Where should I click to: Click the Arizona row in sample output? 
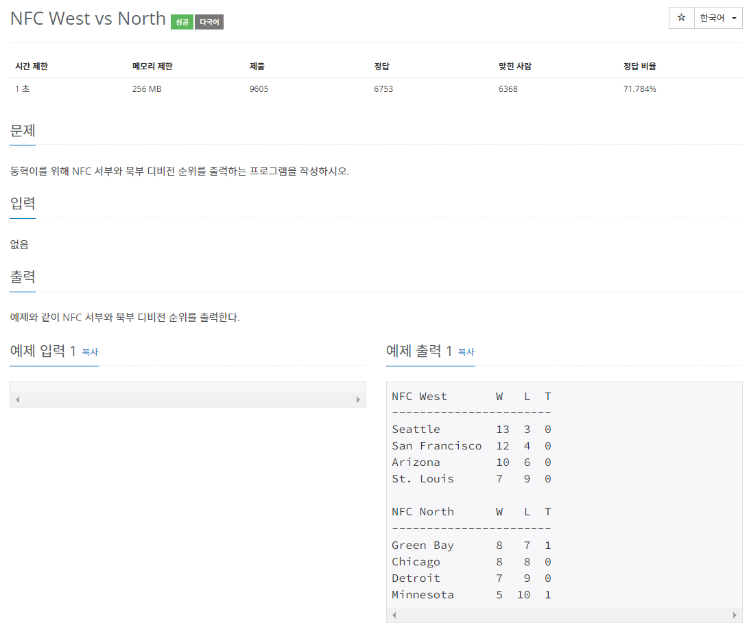pos(471,463)
